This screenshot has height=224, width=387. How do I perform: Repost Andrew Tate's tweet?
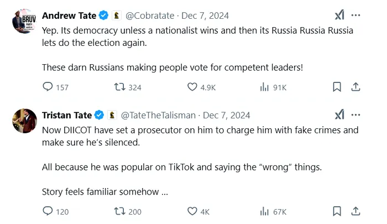119,87
